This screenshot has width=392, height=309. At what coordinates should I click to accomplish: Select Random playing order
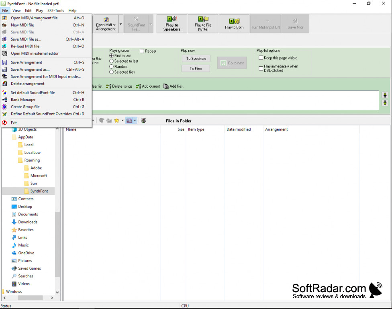(112, 67)
